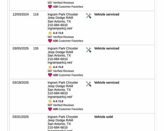This screenshot has width=164, height=131.
Task: Open ingramparkcj.net link in 03/05/2025 entry
Action: click(60, 62)
